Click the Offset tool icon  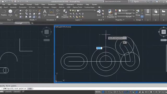pyautogui.click(x=39, y=17)
